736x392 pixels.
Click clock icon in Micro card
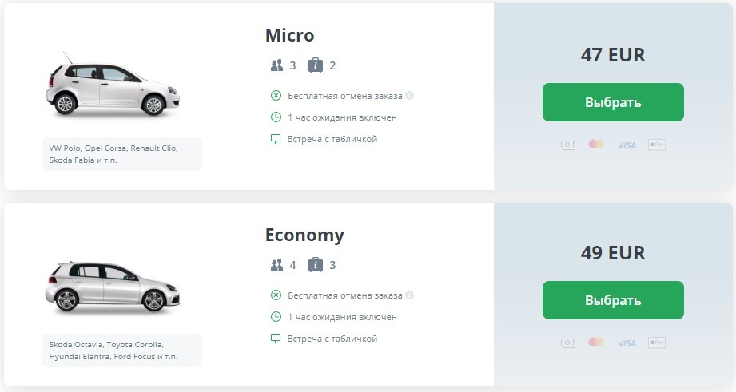tap(276, 117)
